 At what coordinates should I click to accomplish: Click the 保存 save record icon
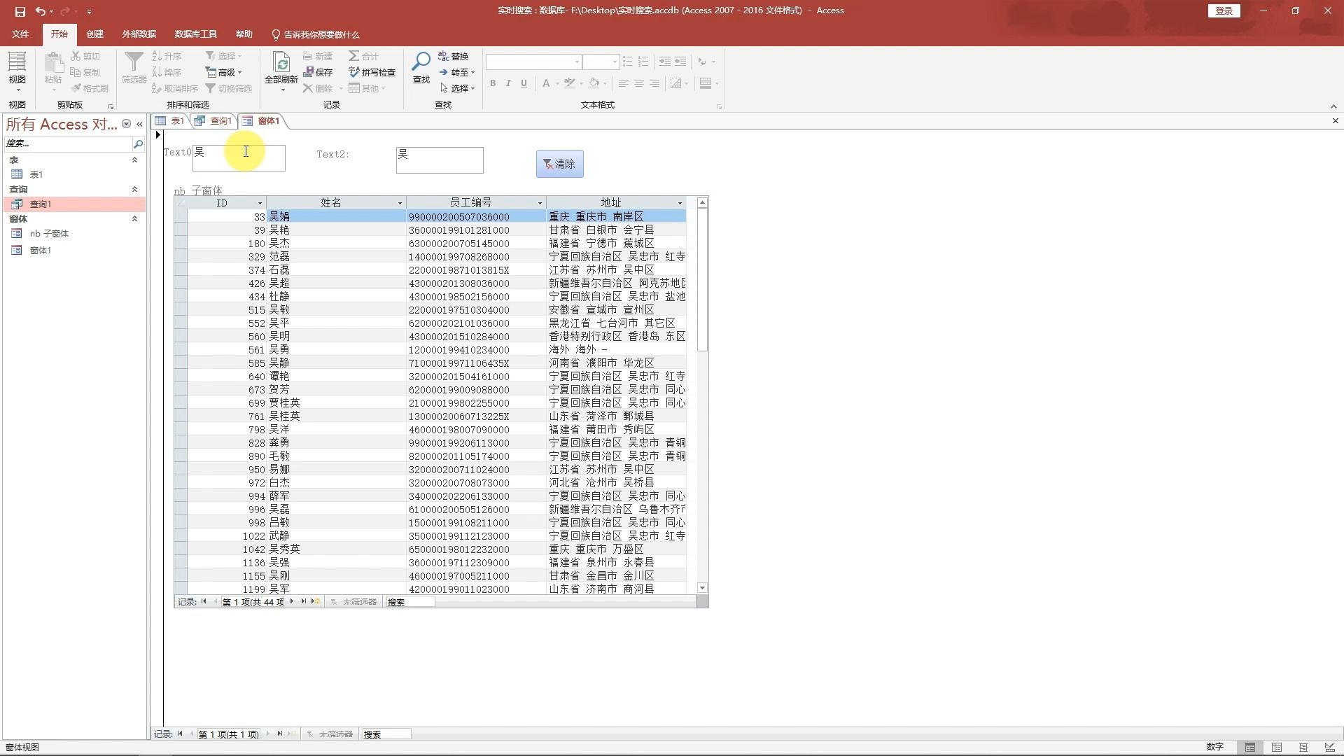click(x=309, y=72)
